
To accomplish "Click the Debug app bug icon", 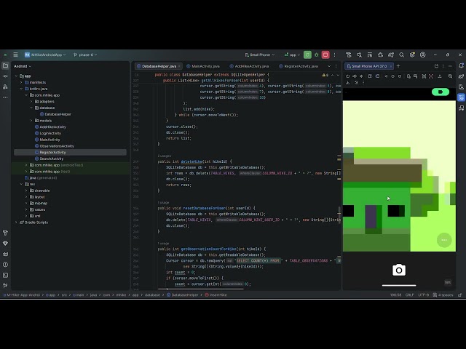I will (x=317, y=55).
